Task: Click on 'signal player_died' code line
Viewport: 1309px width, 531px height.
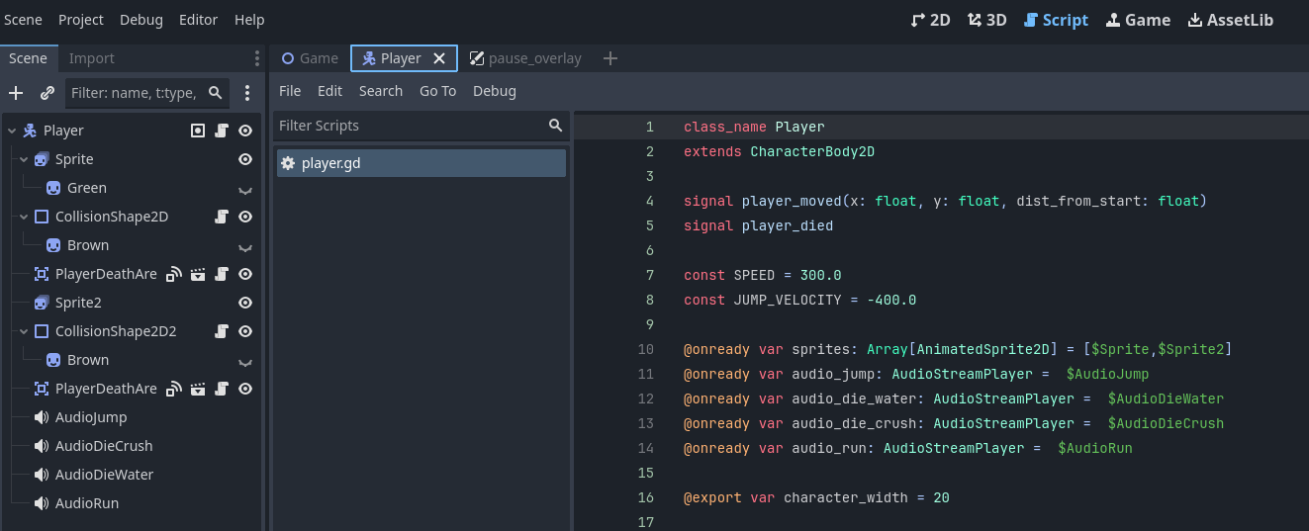Action: point(758,225)
